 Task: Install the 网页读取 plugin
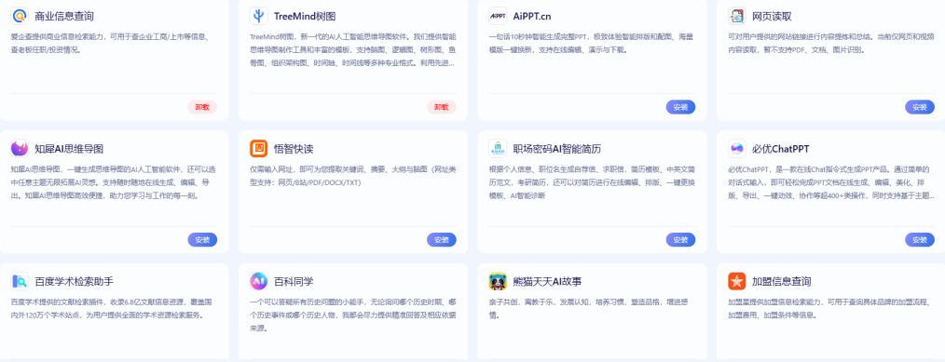(x=920, y=107)
